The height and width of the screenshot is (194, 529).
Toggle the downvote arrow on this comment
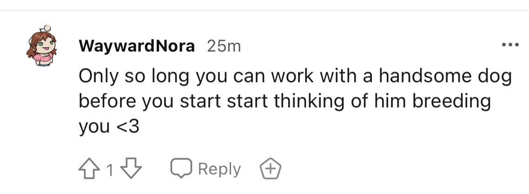(x=131, y=168)
